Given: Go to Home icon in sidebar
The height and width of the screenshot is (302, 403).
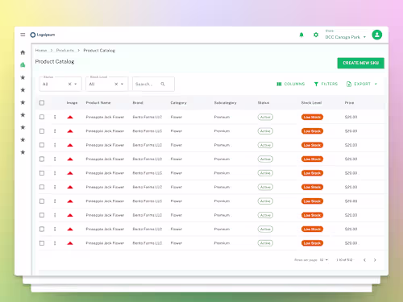Looking at the screenshot, I should (23, 52).
